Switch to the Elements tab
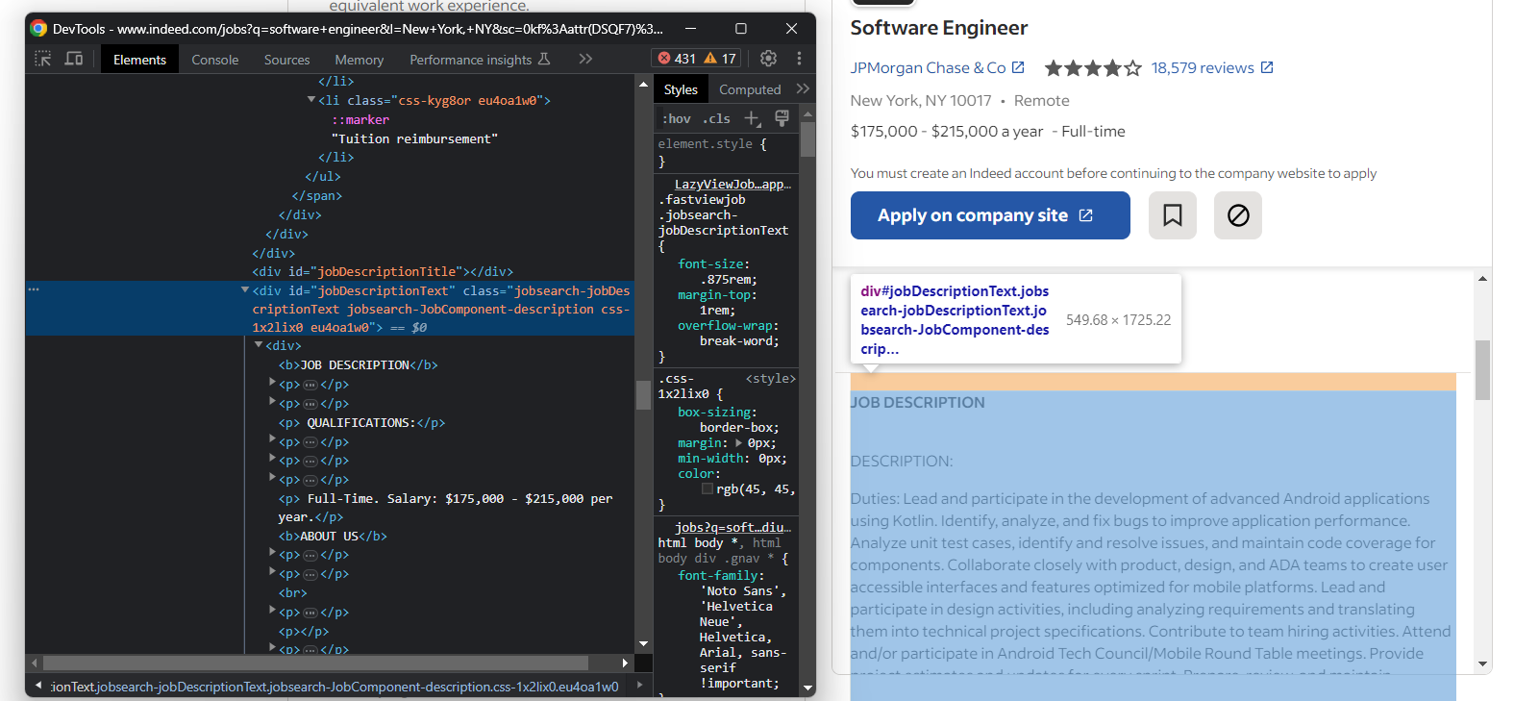Viewport: 1514px width, 701px height. pyautogui.click(x=139, y=60)
